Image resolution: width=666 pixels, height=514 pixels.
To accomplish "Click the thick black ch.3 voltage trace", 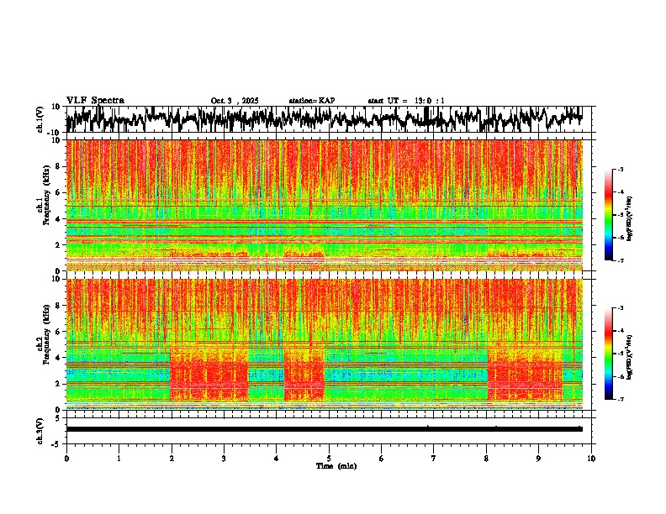I will [325, 429].
